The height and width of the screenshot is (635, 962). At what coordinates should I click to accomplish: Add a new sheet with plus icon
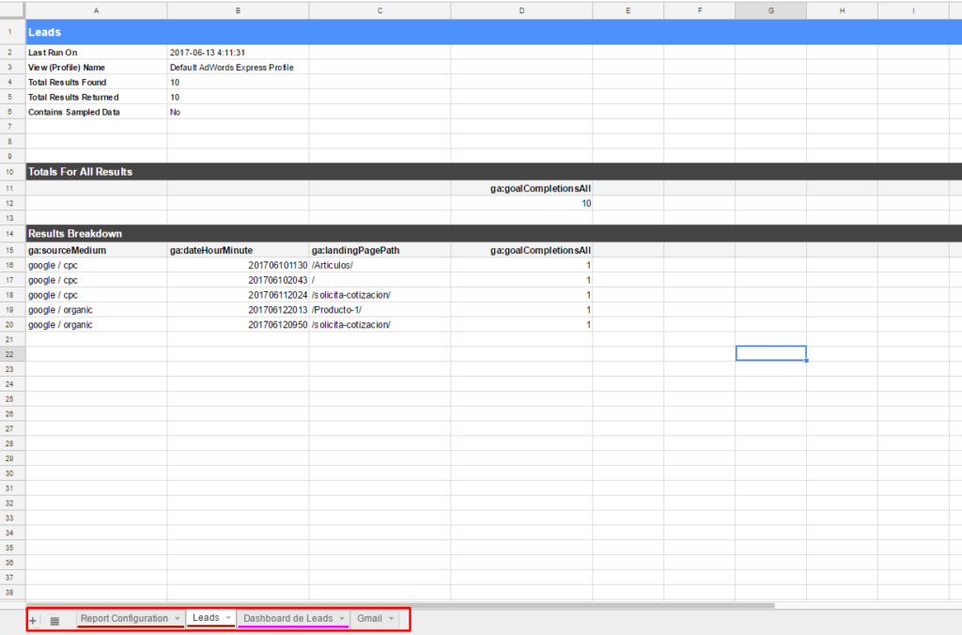click(x=33, y=620)
